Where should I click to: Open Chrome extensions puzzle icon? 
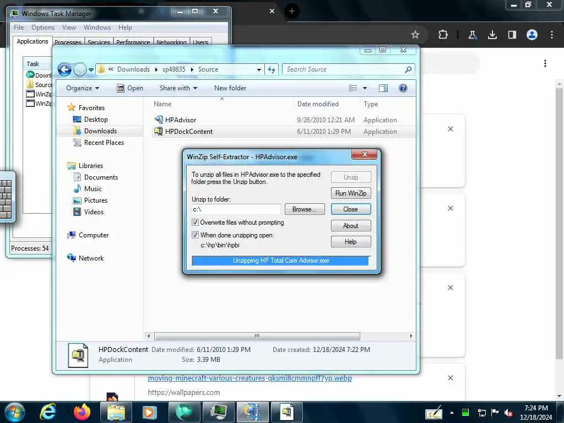click(443, 35)
